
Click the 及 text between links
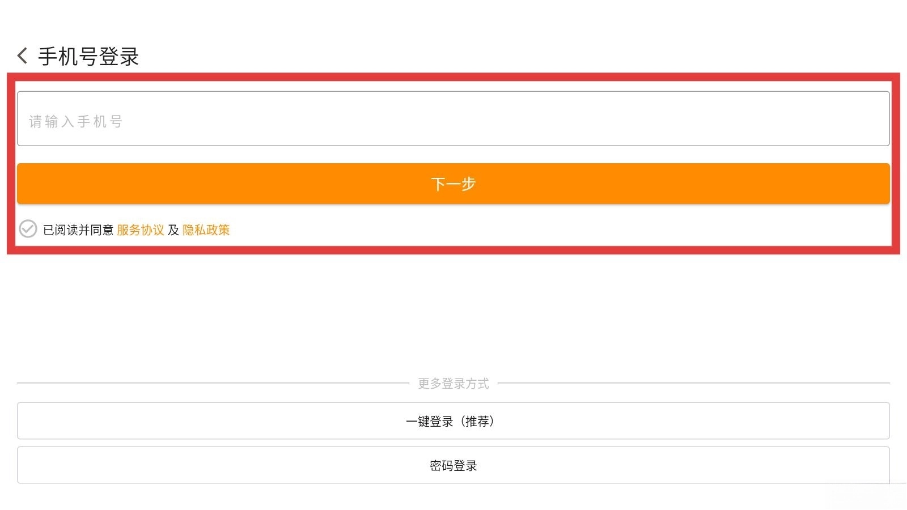coord(173,230)
